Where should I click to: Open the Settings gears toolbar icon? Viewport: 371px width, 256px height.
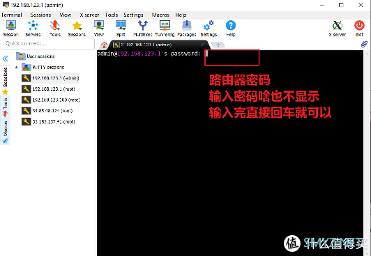[x=209, y=29]
